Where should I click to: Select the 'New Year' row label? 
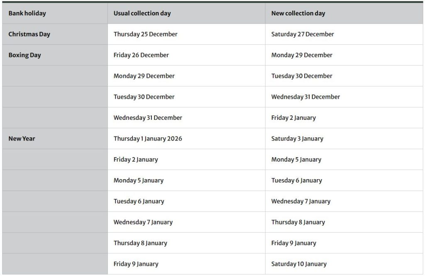click(x=22, y=138)
